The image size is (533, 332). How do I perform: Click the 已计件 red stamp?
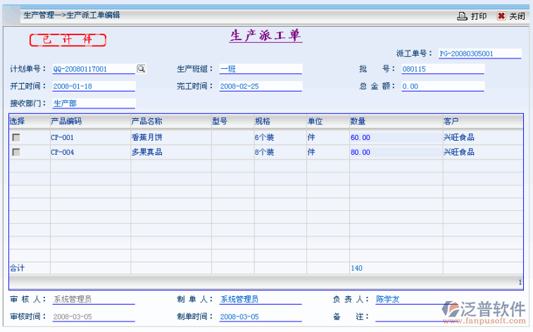68,40
